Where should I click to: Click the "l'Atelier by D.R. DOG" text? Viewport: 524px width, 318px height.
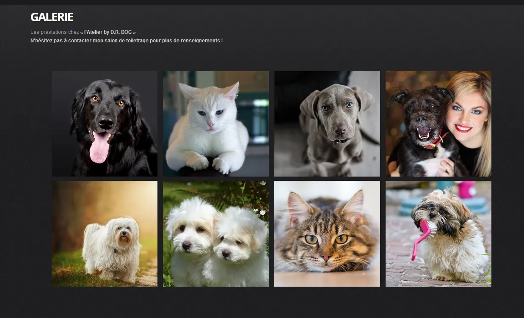108,32
